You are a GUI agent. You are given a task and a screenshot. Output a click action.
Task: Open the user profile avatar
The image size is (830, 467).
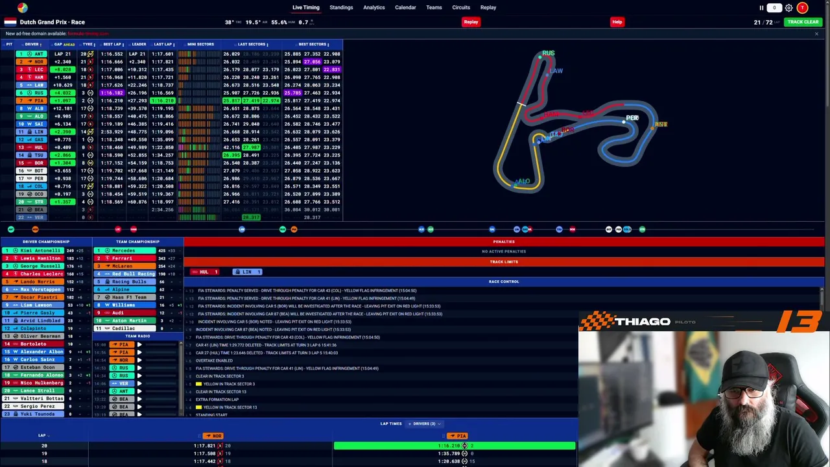coord(802,8)
